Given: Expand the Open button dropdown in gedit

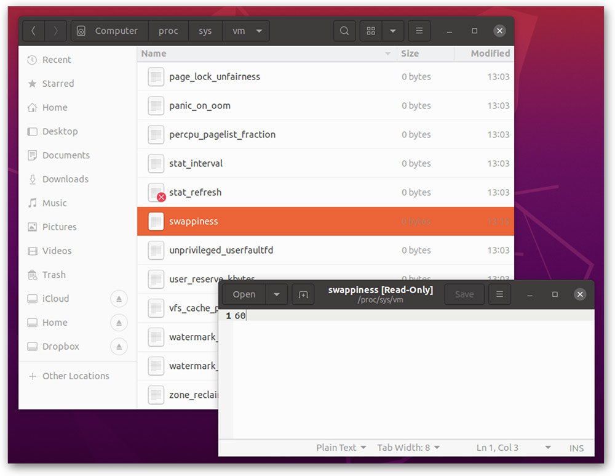Looking at the screenshot, I should click(x=276, y=294).
